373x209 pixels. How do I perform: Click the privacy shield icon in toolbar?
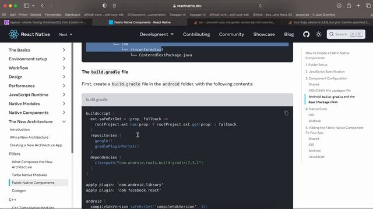(x=104, y=6)
